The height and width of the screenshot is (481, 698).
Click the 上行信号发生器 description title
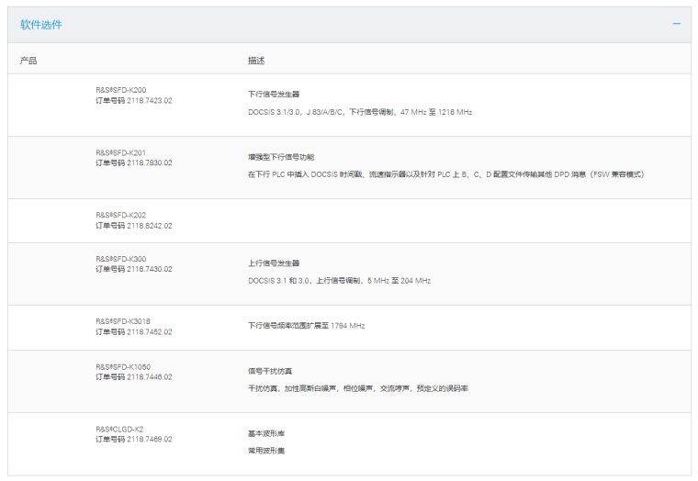pos(274,263)
